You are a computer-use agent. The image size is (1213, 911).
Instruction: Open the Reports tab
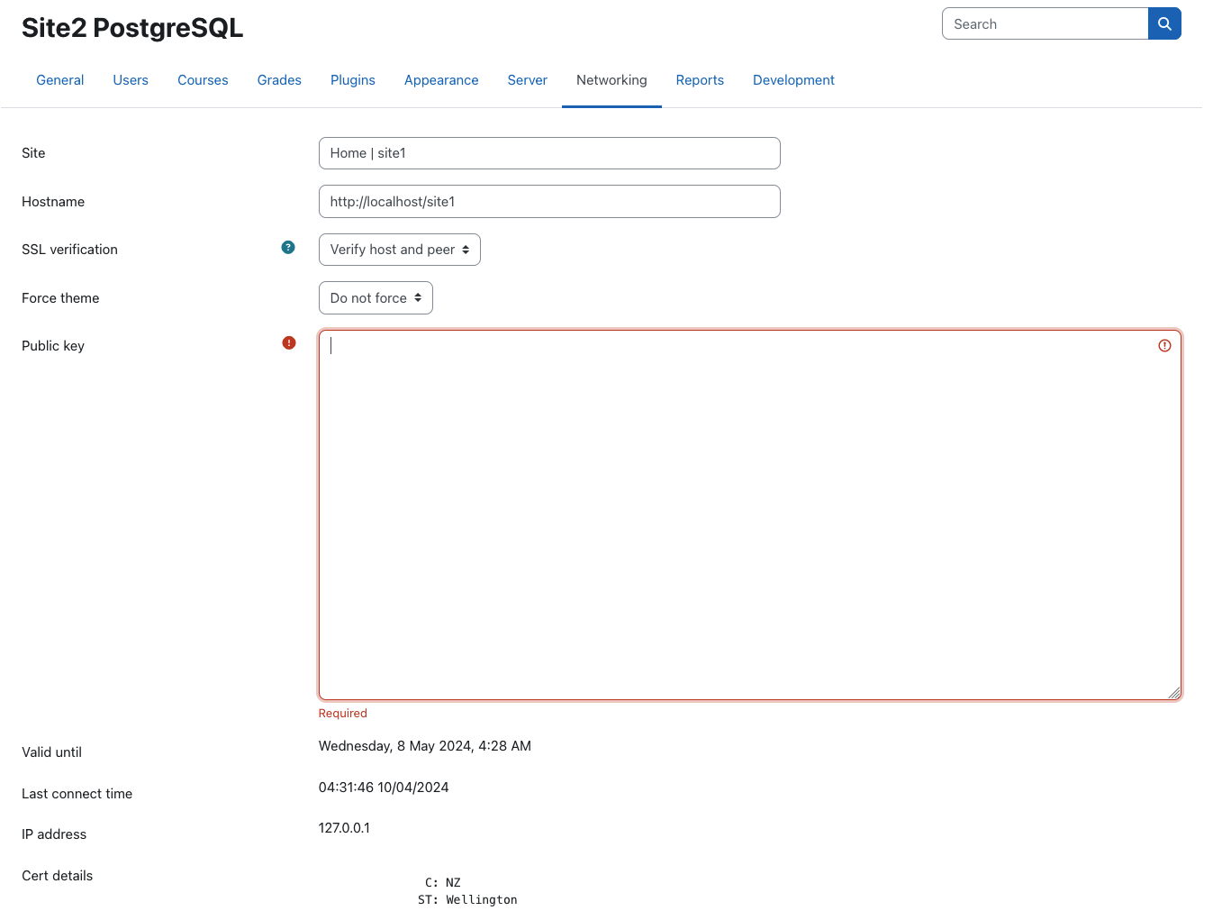[700, 80]
